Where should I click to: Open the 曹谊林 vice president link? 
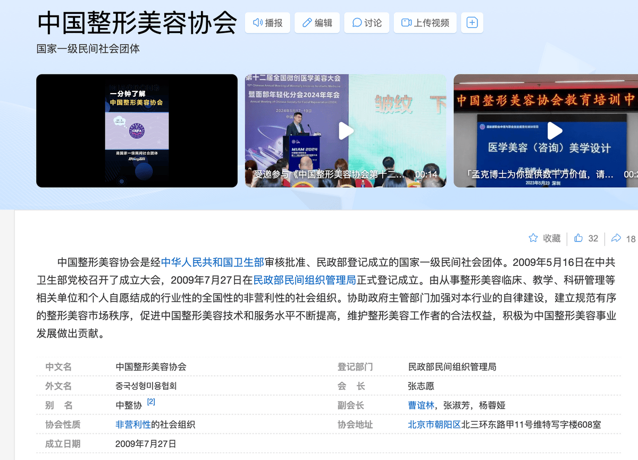point(422,405)
